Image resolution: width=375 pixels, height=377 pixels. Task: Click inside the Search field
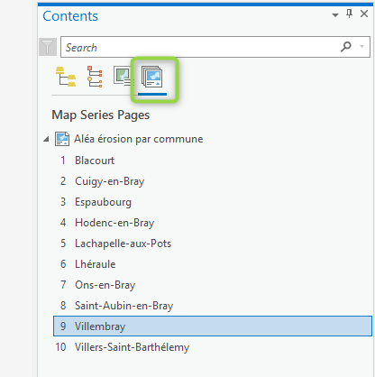point(200,47)
